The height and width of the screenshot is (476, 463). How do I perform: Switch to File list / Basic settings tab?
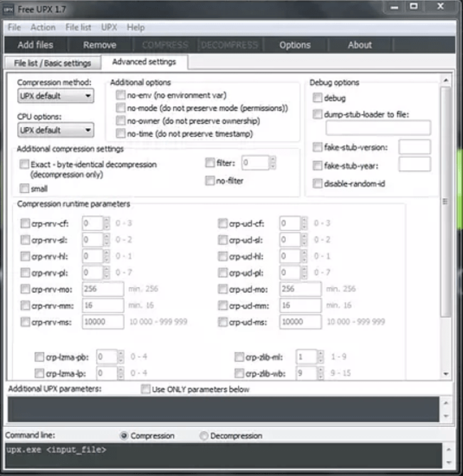52,63
